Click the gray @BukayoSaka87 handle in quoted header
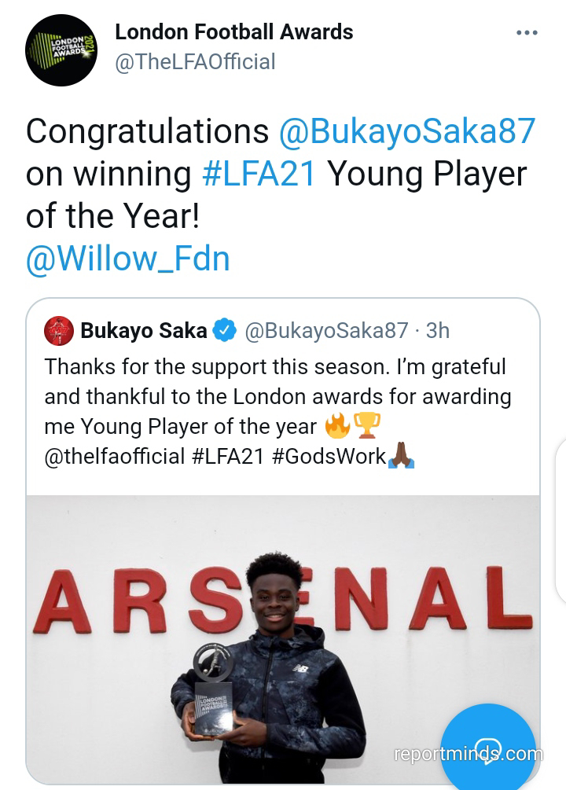 (x=326, y=330)
